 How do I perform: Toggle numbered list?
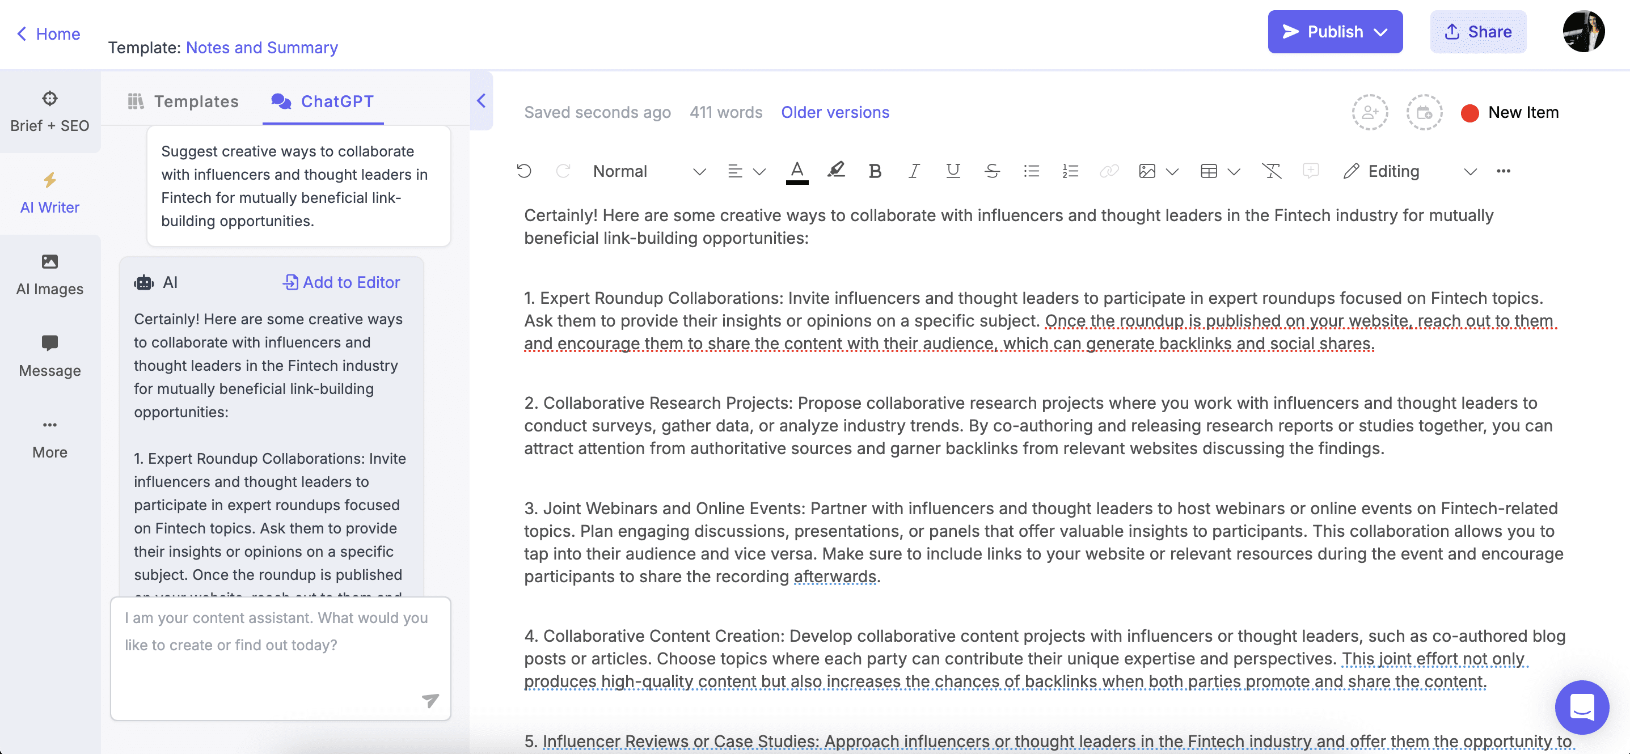1070,171
